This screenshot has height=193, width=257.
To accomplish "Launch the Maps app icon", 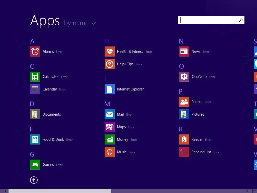I will (x=110, y=127).
